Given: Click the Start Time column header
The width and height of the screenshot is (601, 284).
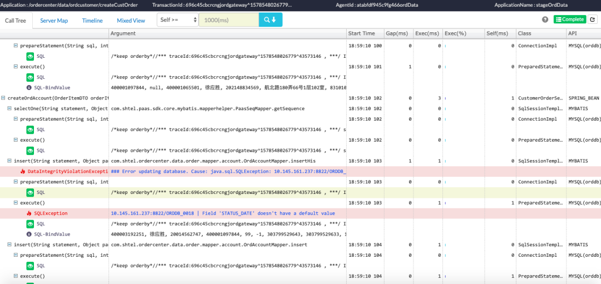Looking at the screenshot, I should 365,34.
